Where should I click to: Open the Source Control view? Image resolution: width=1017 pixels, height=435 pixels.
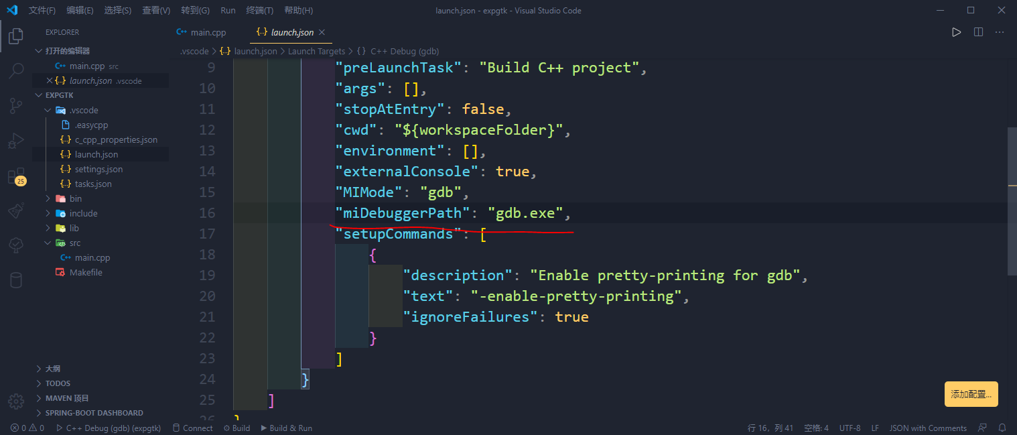click(16, 105)
